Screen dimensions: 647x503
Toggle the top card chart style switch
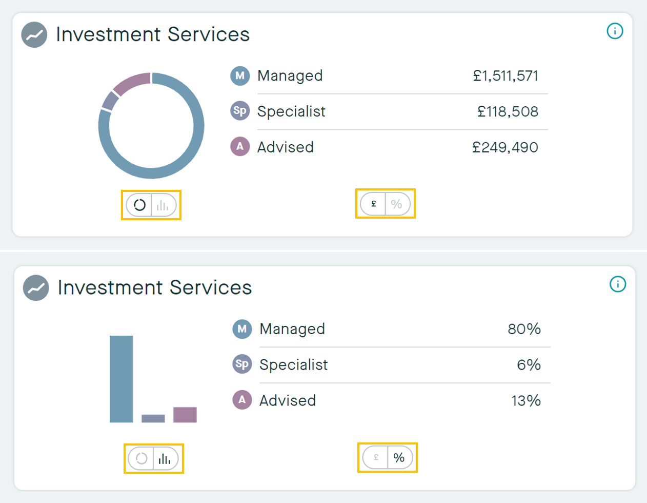click(x=151, y=205)
